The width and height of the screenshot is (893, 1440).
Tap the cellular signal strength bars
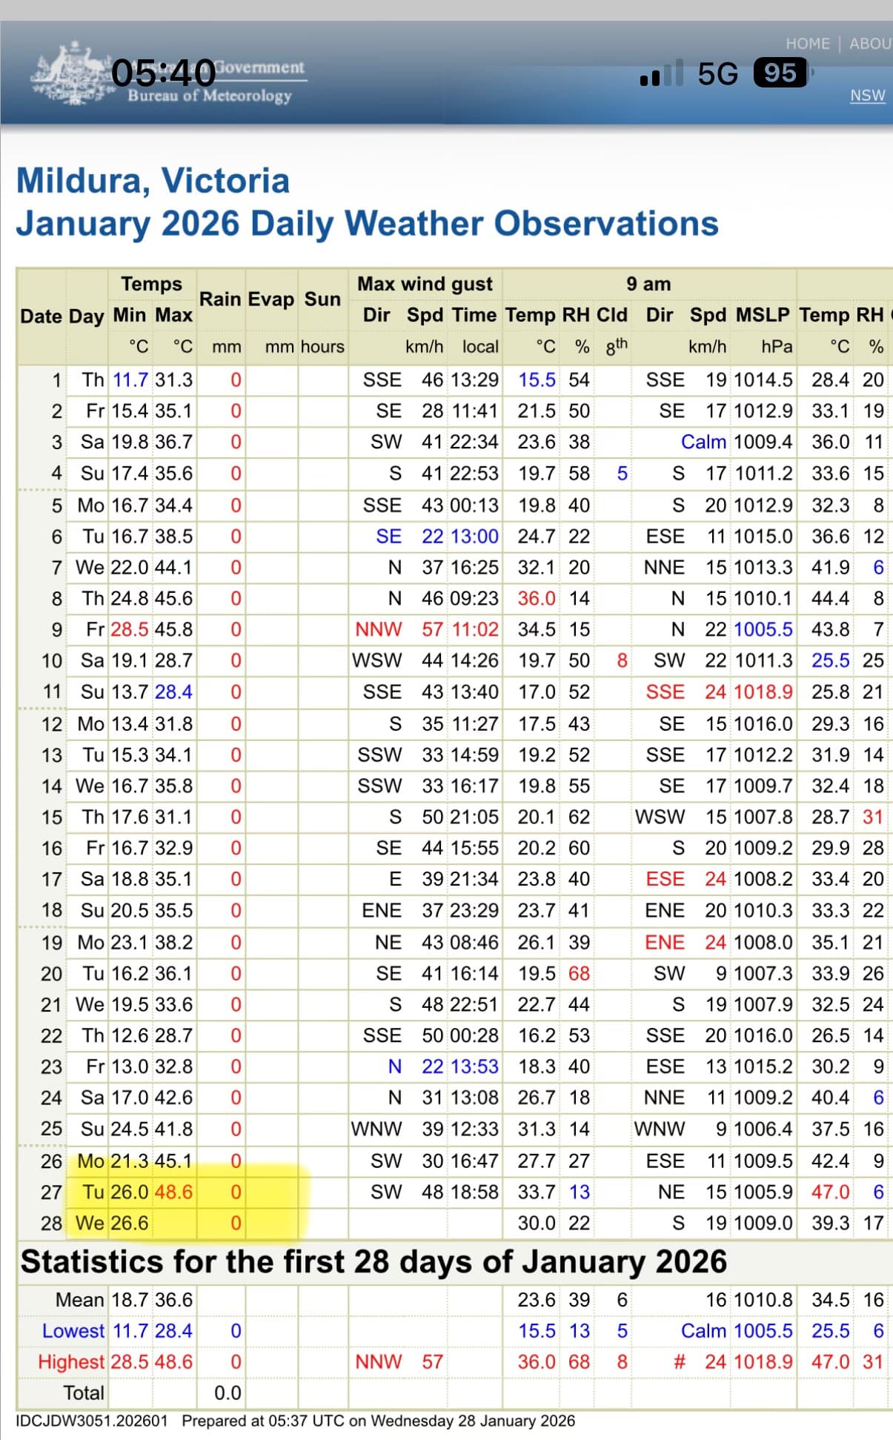click(661, 73)
